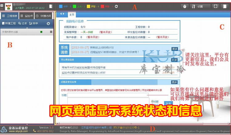Switch to 工程信息 tab
Viewport: 231px width, 135px height.
pyautogui.click(x=10, y=16)
